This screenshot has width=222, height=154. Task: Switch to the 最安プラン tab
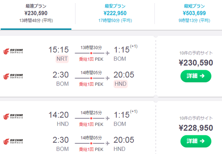tap(115, 13)
